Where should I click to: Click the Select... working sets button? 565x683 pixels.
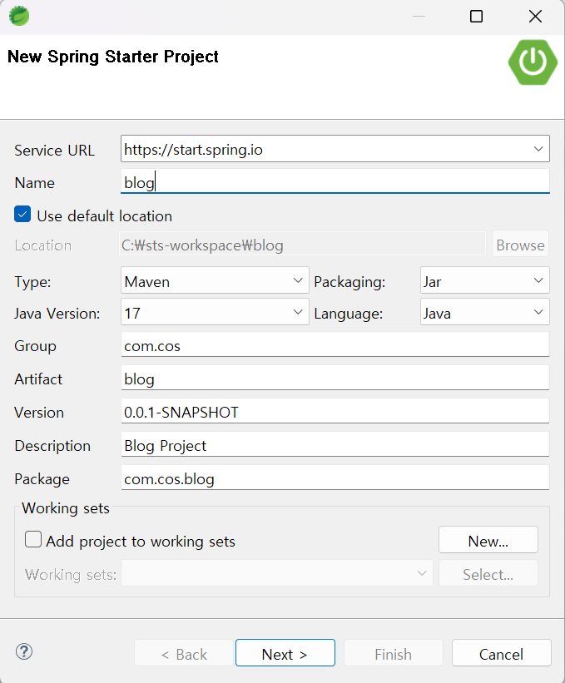[488, 573]
